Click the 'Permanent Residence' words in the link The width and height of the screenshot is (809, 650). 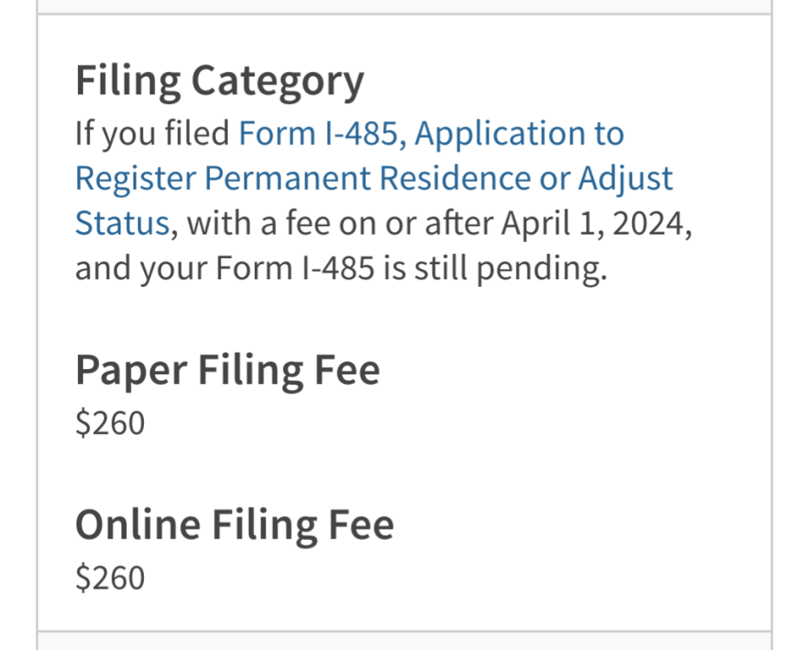[x=368, y=179]
